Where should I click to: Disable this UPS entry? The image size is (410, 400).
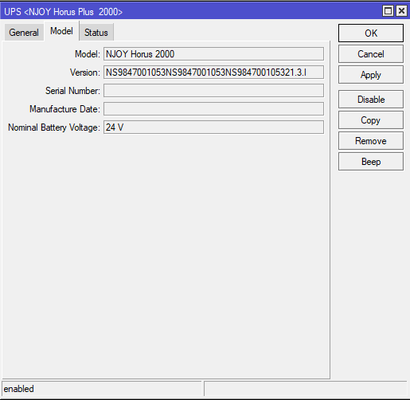pos(371,100)
